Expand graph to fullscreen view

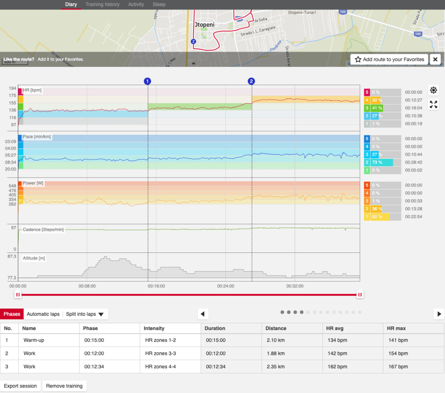[x=433, y=104]
